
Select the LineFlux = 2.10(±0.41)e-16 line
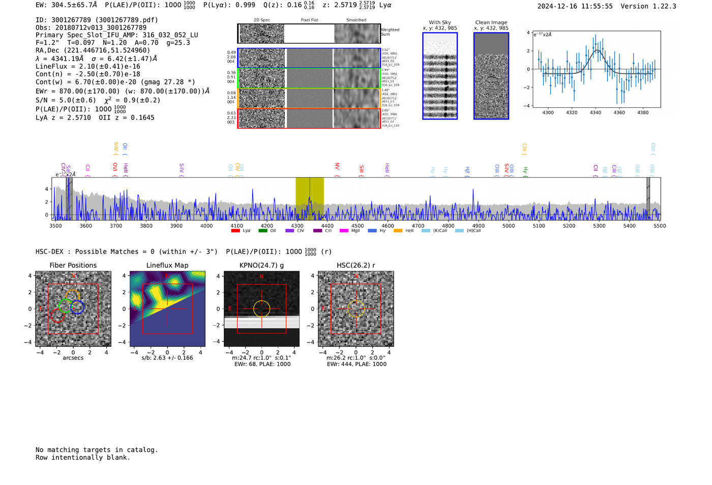point(88,66)
